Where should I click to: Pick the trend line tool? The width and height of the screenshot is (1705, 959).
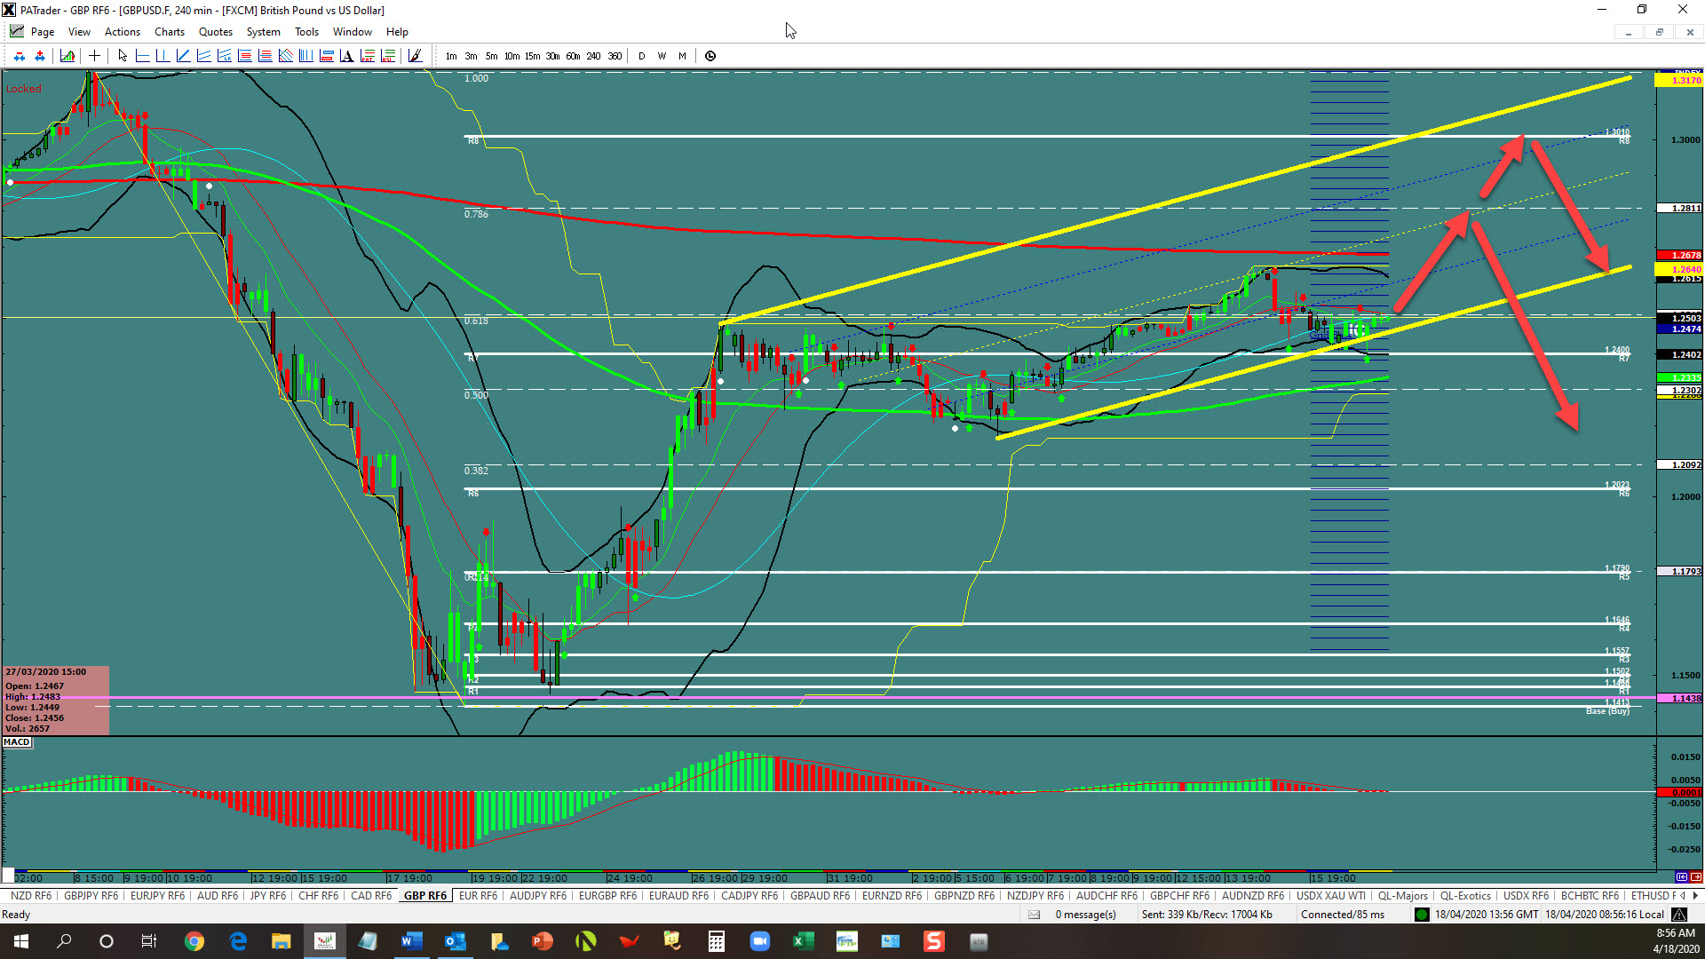pos(183,56)
